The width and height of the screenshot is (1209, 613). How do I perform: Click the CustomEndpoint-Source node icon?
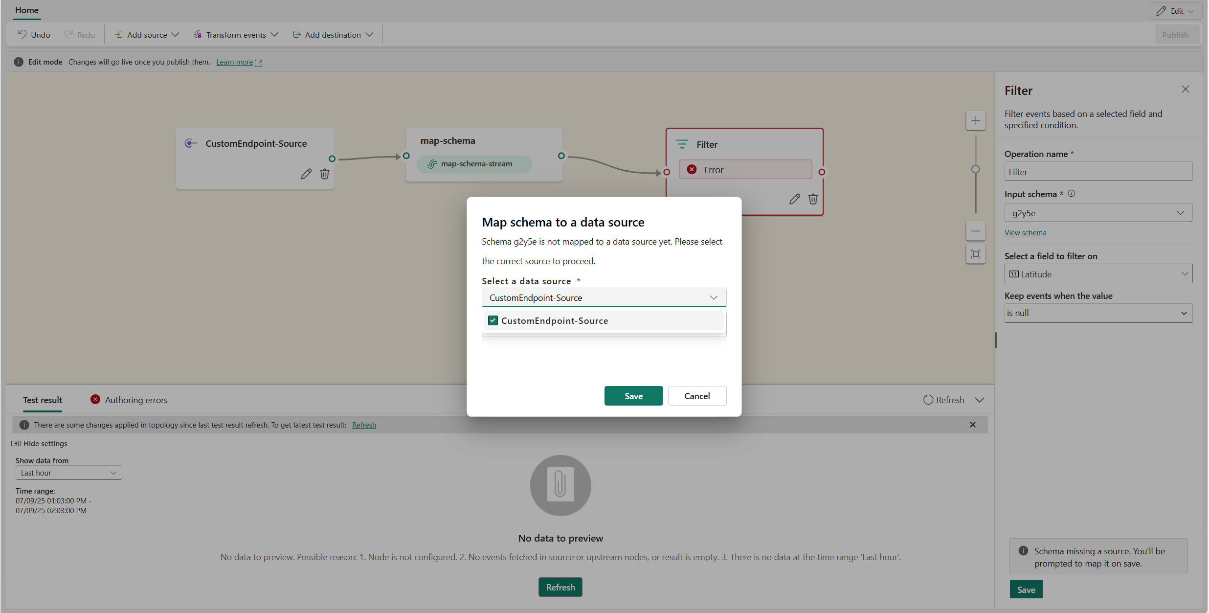(191, 143)
